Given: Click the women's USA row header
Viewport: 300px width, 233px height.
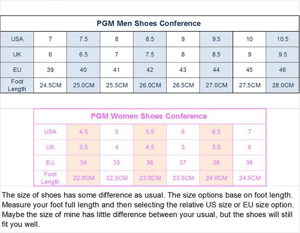Looking at the screenshot, I should point(51,132).
